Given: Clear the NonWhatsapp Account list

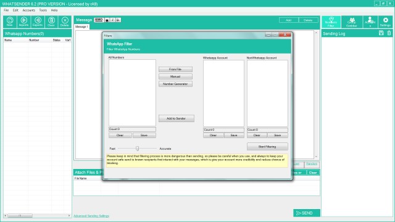Looking at the screenshot, I should click(x=257, y=136).
